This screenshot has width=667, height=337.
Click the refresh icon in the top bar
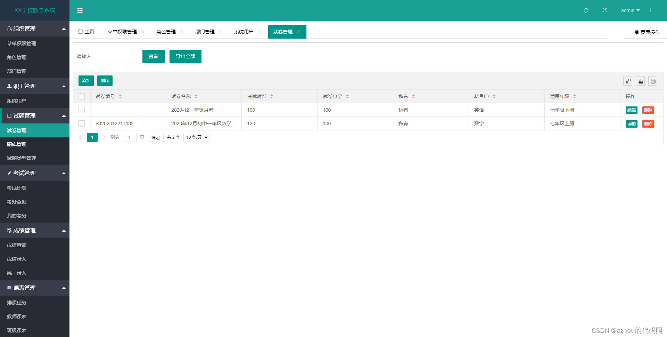coord(586,10)
